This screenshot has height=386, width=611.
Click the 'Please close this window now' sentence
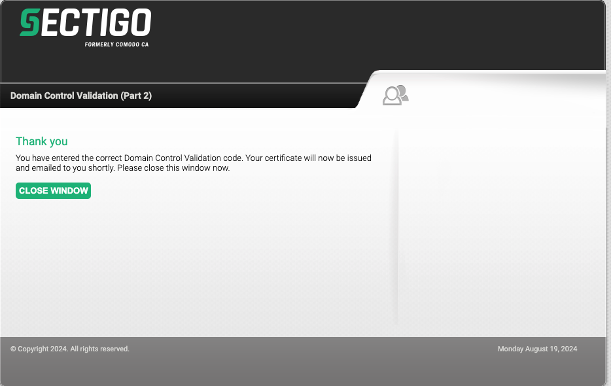pyautogui.click(x=173, y=168)
